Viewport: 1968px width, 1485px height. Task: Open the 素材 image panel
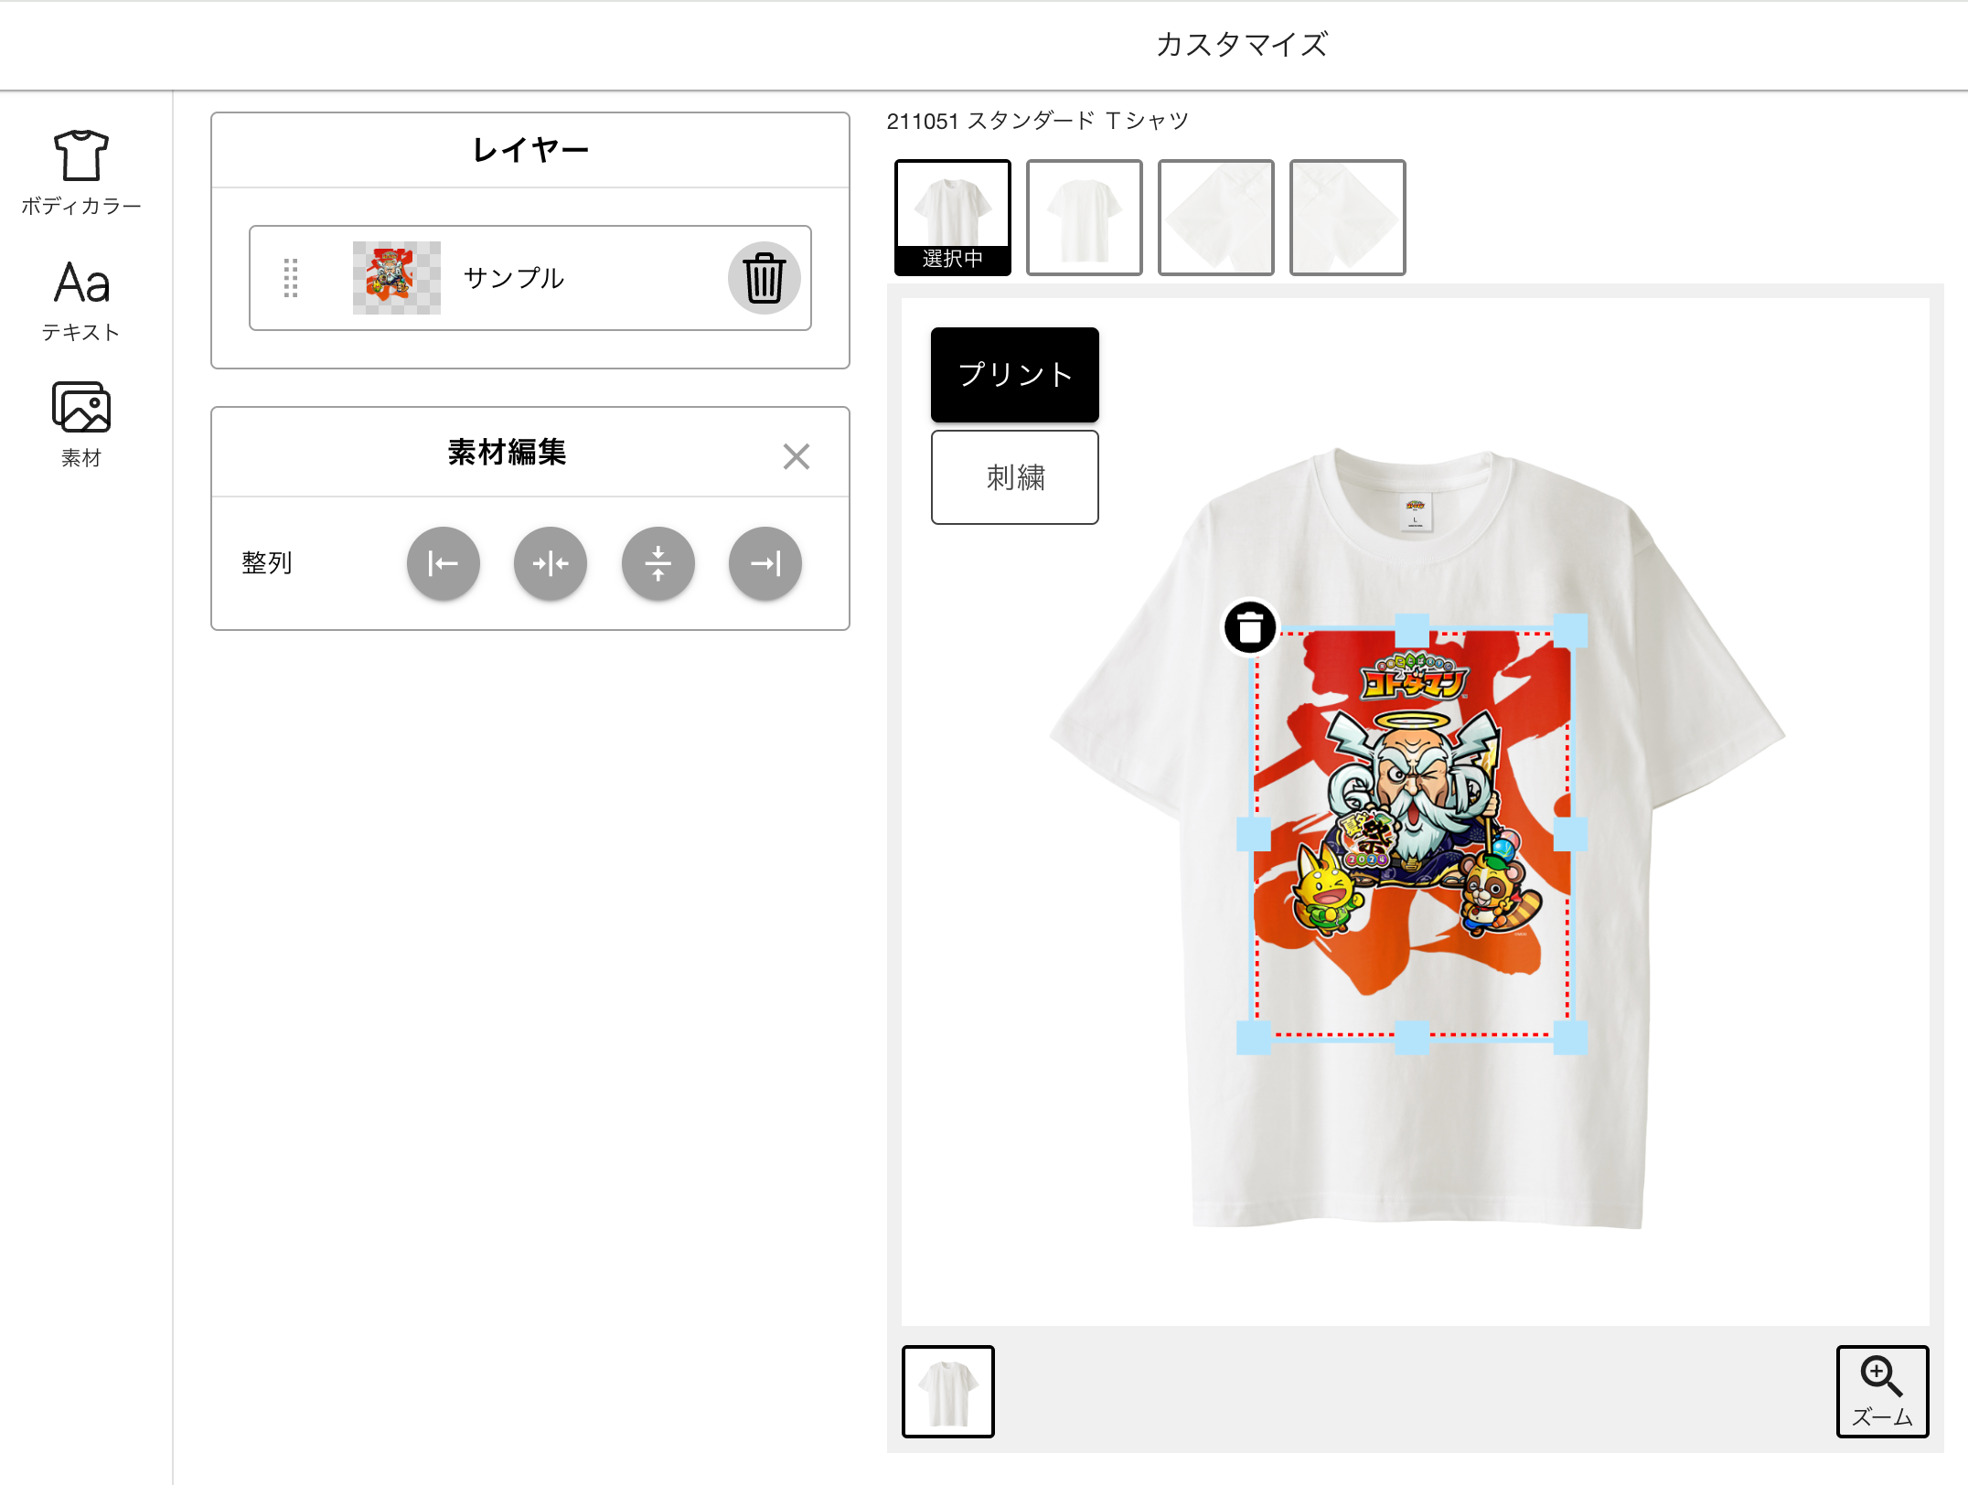coord(81,424)
